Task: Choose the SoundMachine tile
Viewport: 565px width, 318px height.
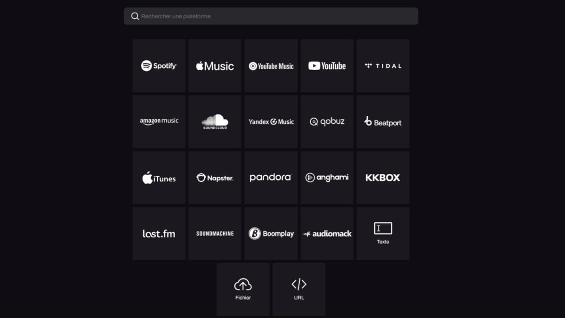Action: (215, 233)
